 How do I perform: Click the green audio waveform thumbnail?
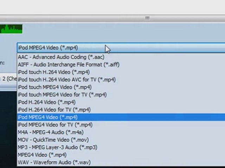11,29
